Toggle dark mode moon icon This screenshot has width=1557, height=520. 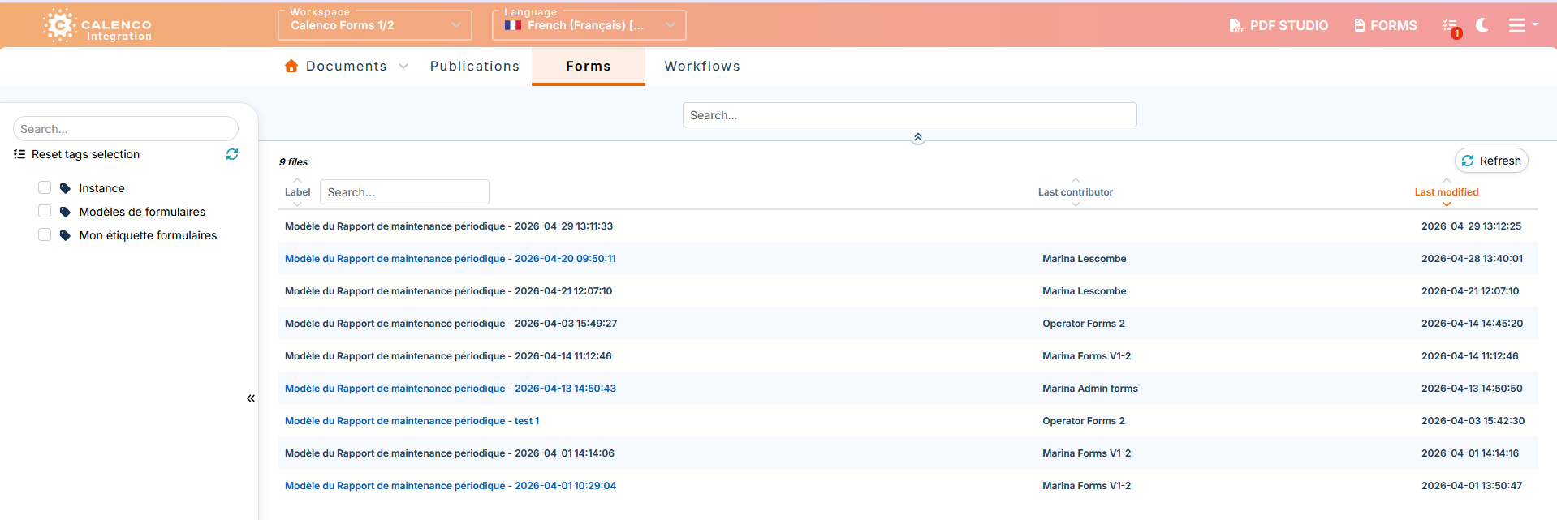[1482, 25]
